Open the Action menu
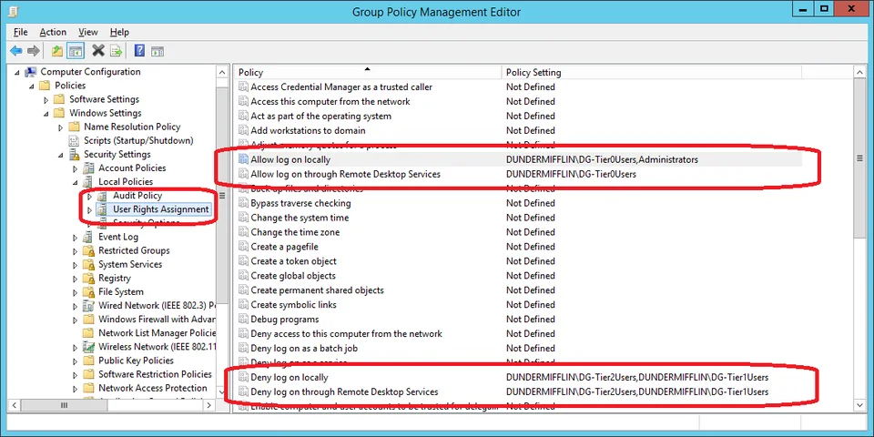This screenshot has height=437, width=874. (x=53, y=33)
